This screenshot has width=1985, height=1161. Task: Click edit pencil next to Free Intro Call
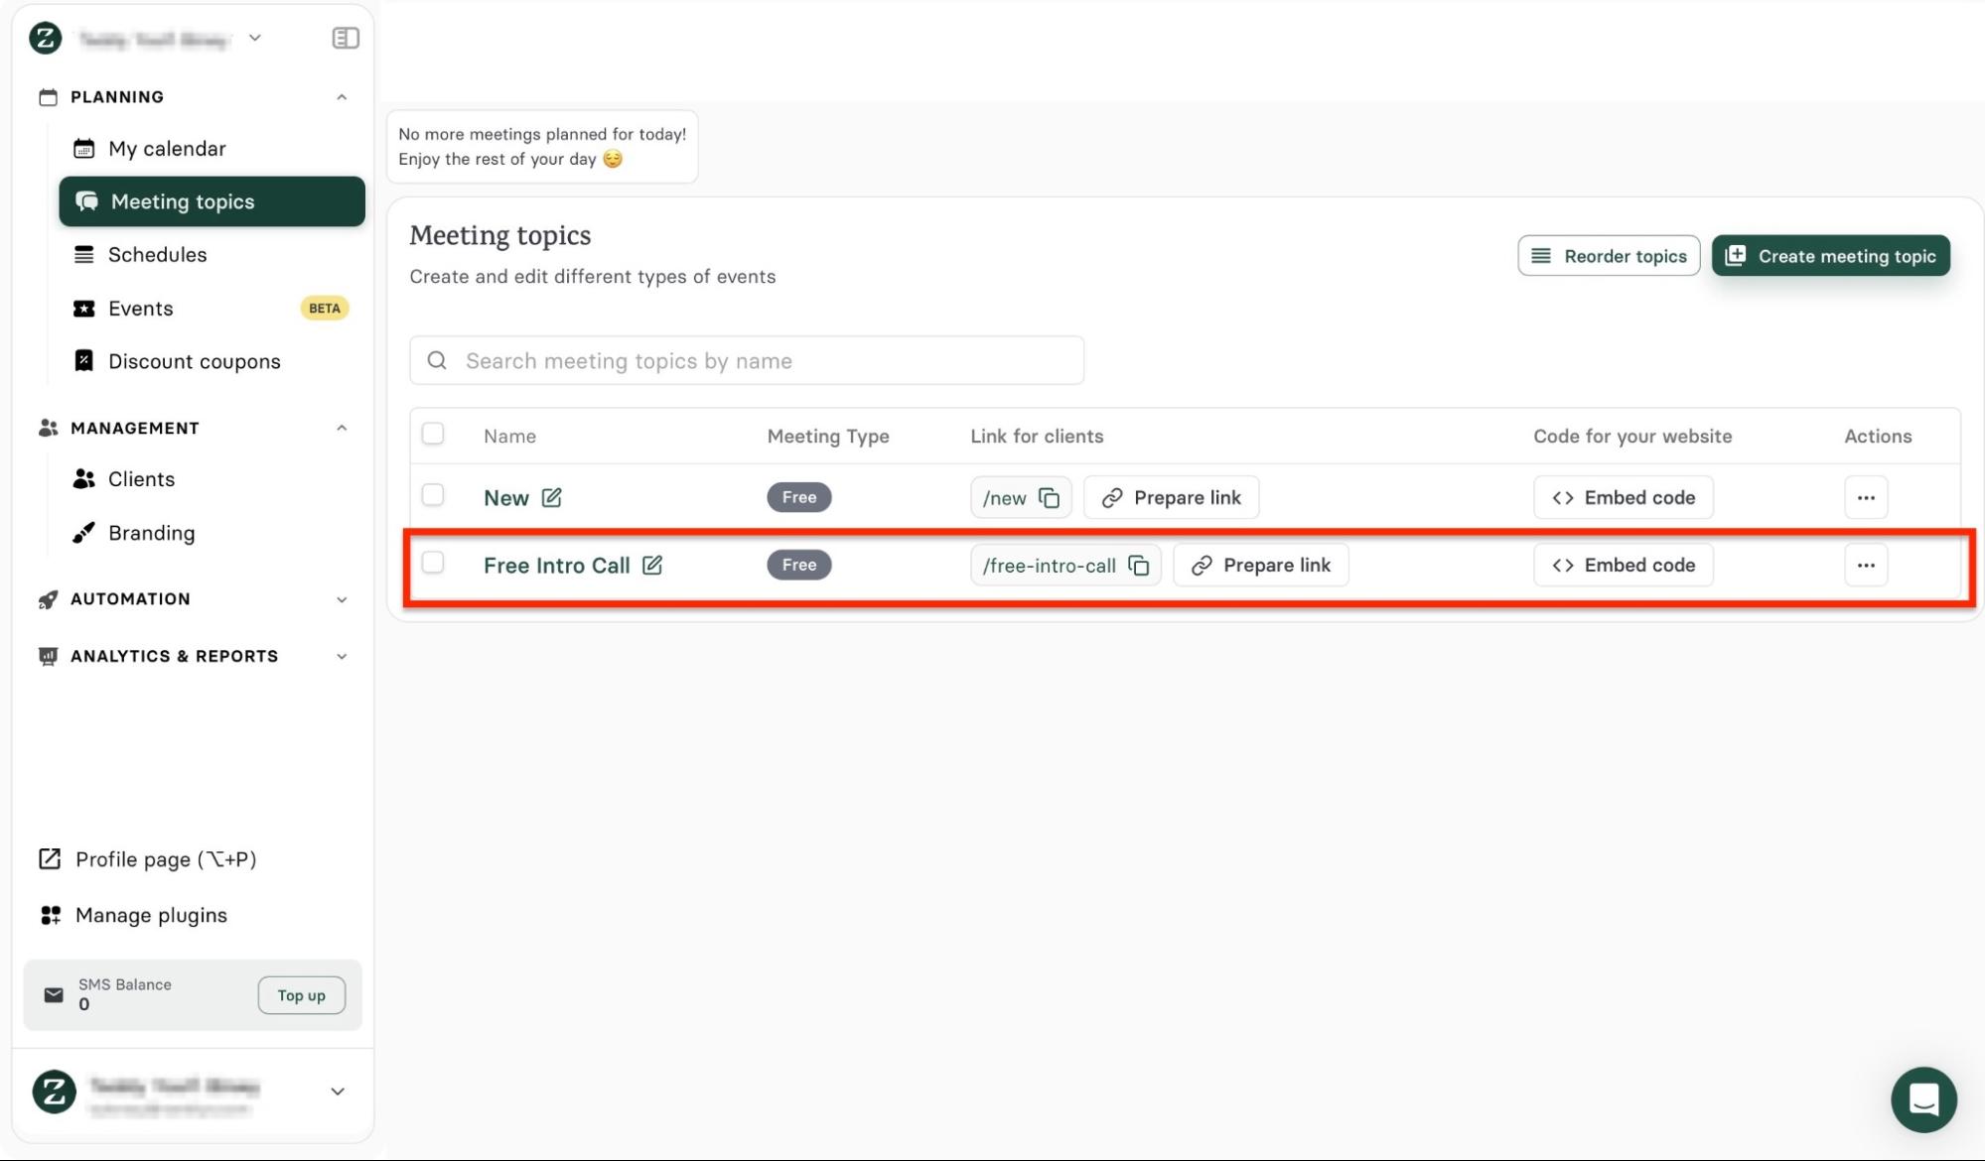pos(652,565)
